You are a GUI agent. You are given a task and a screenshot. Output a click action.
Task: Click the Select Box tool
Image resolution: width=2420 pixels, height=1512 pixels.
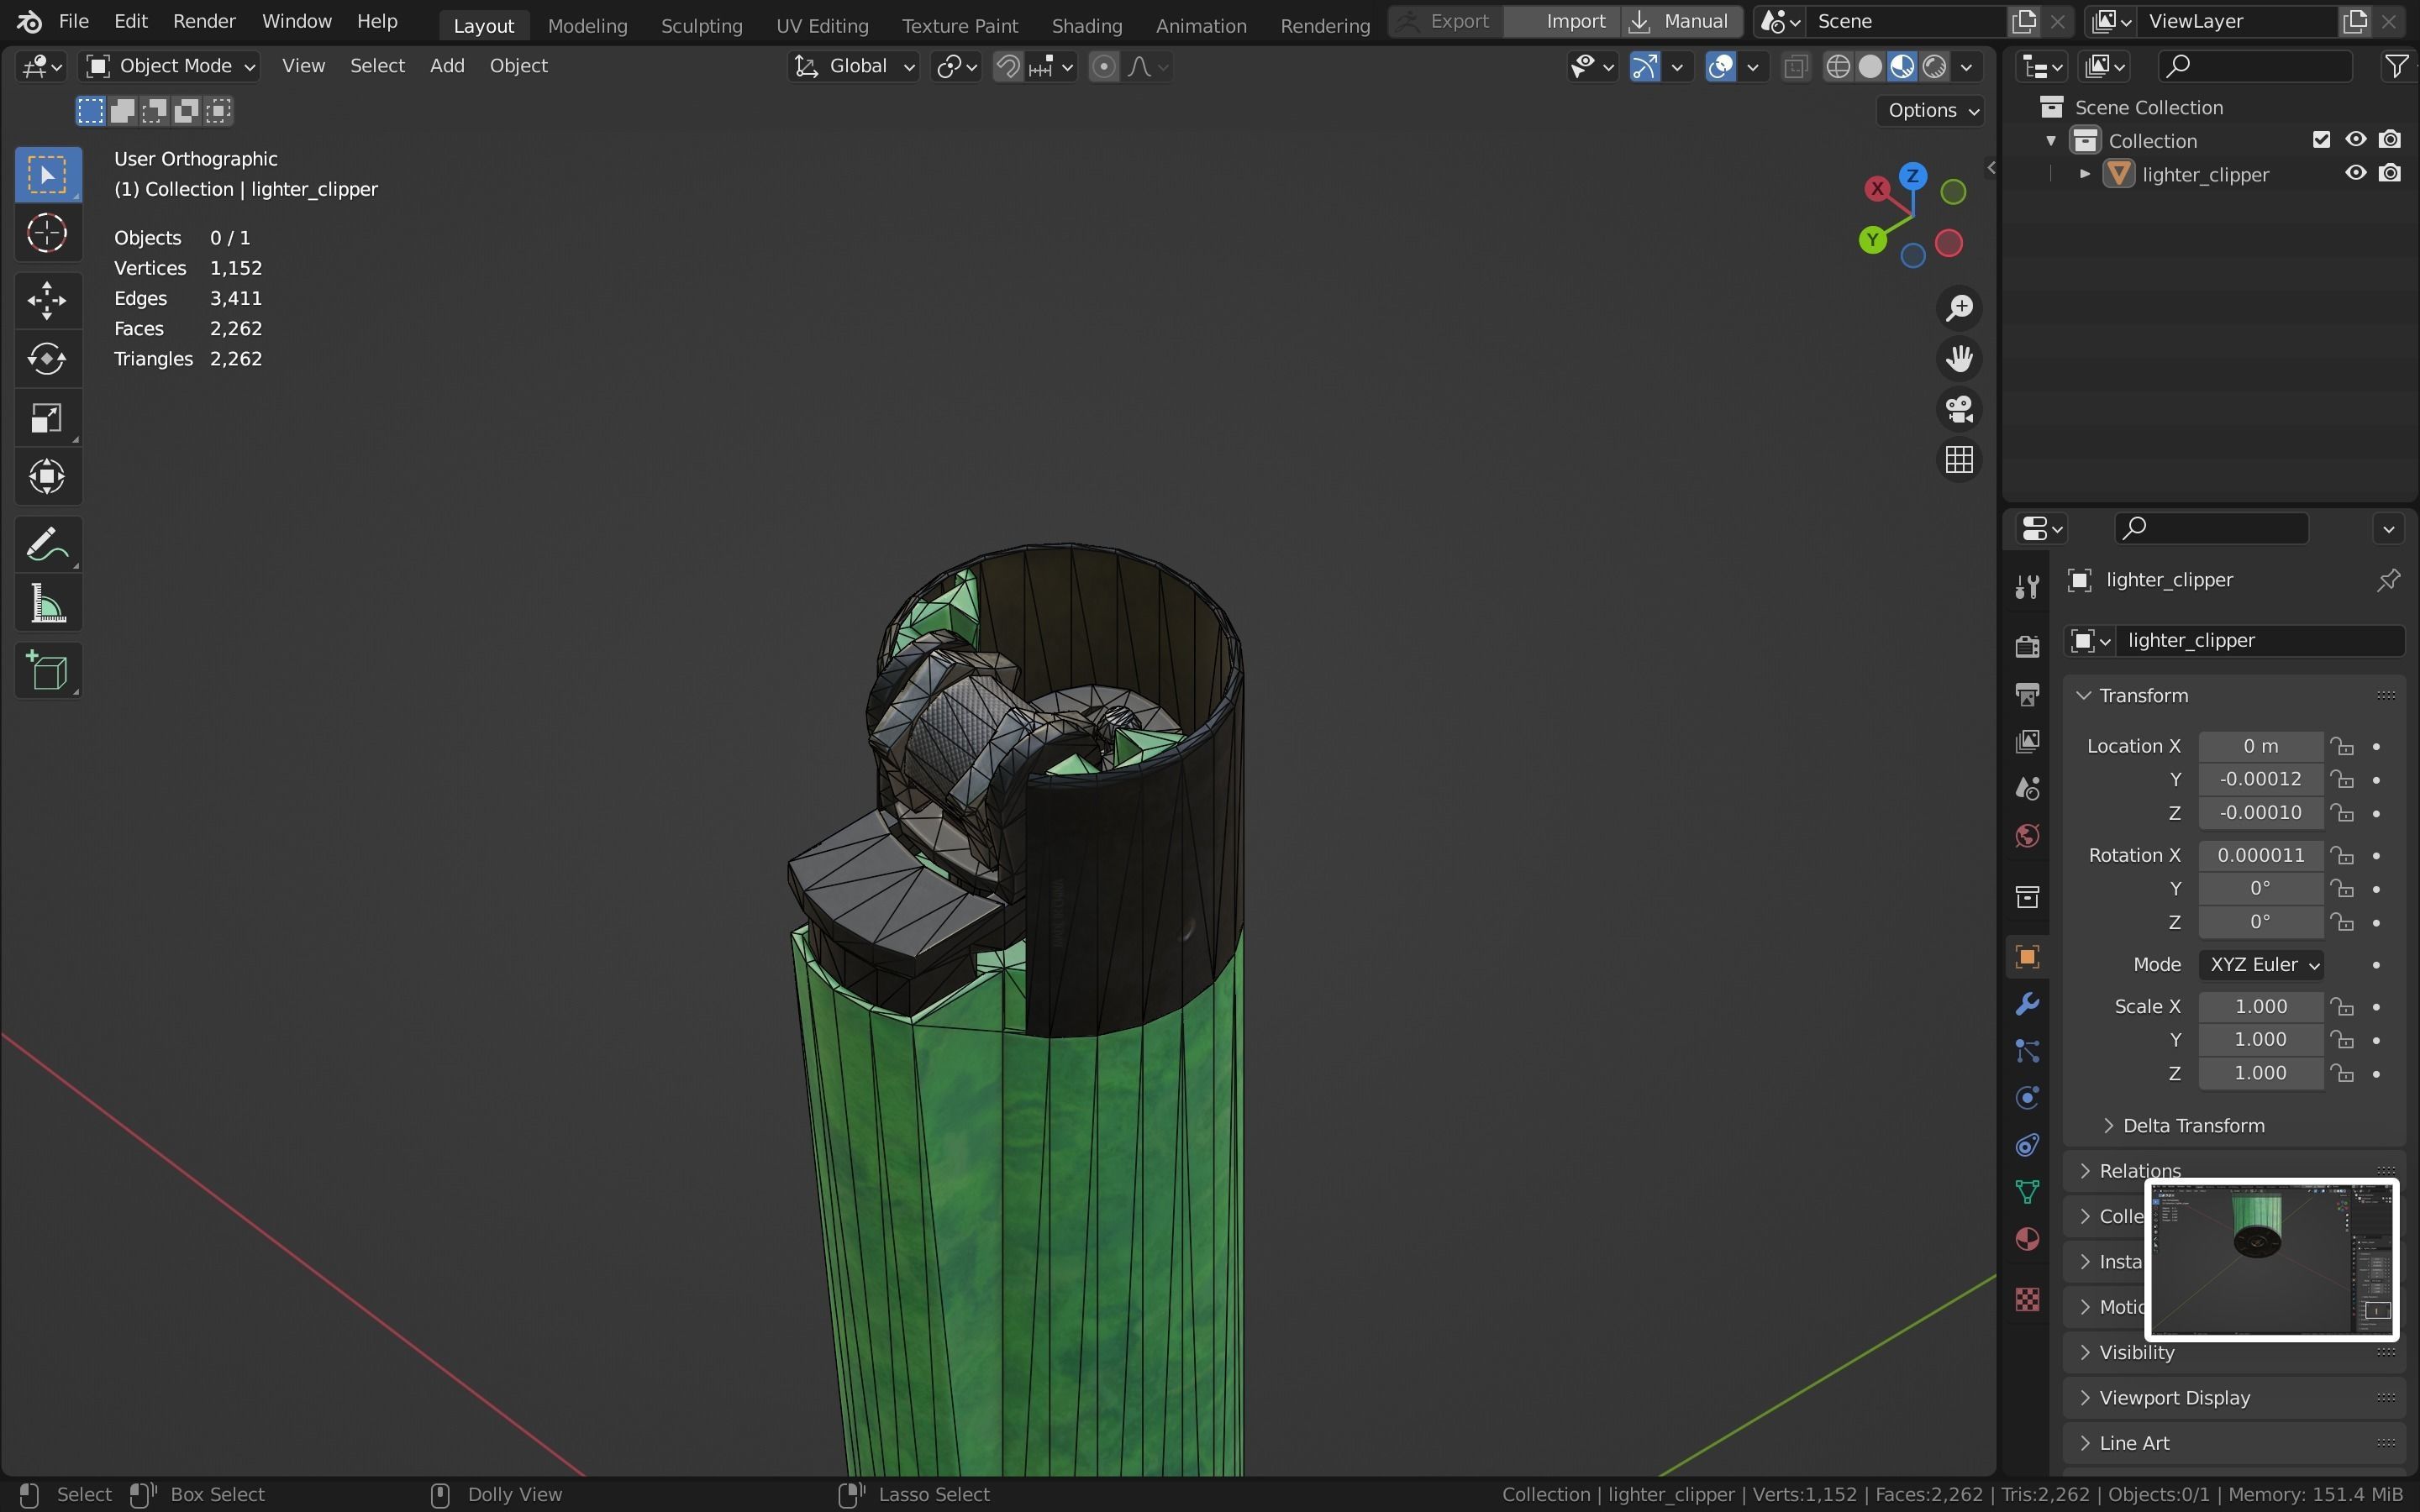(47, 175)
